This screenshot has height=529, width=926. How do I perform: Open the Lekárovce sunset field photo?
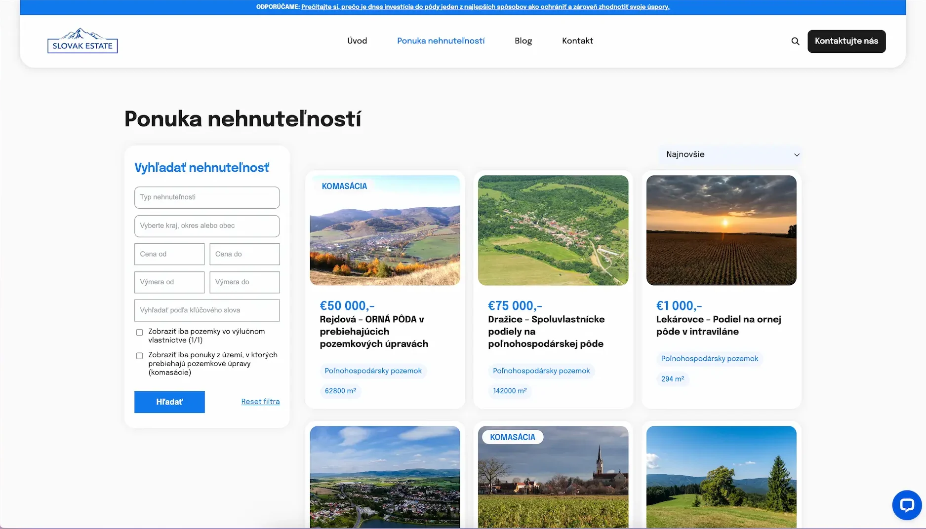coord(721,230)
